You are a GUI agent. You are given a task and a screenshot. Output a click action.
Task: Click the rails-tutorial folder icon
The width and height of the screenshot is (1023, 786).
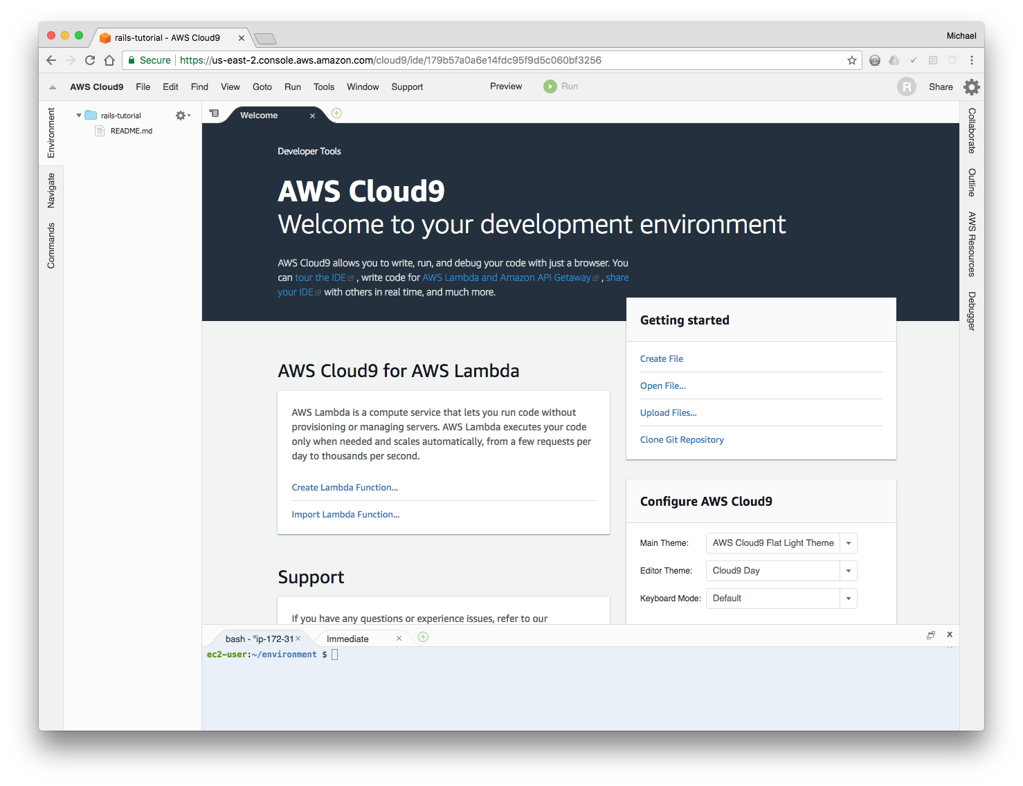pos(91,116)
